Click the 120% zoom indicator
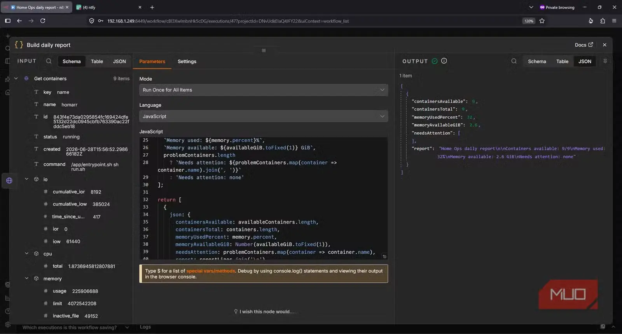 (x=529, y=21)
